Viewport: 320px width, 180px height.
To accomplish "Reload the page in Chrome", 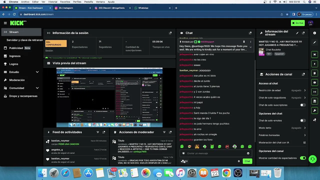I will click(x=14, y=14).
